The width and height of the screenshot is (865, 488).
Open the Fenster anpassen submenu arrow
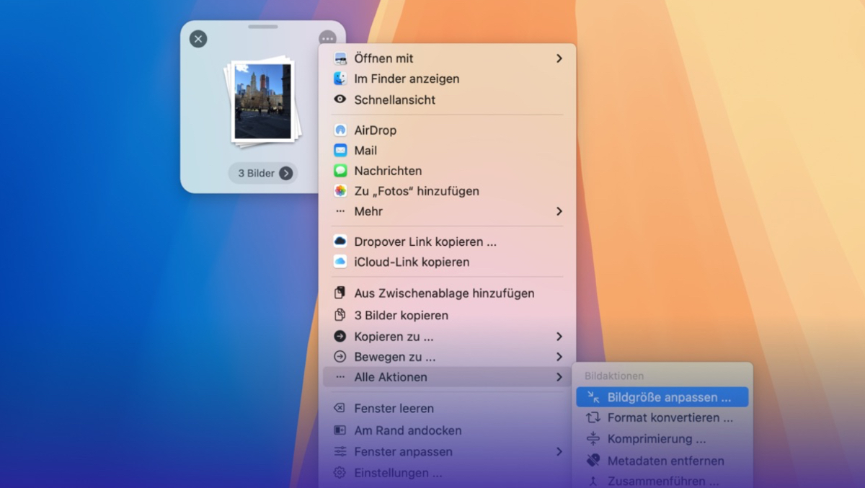559,452
